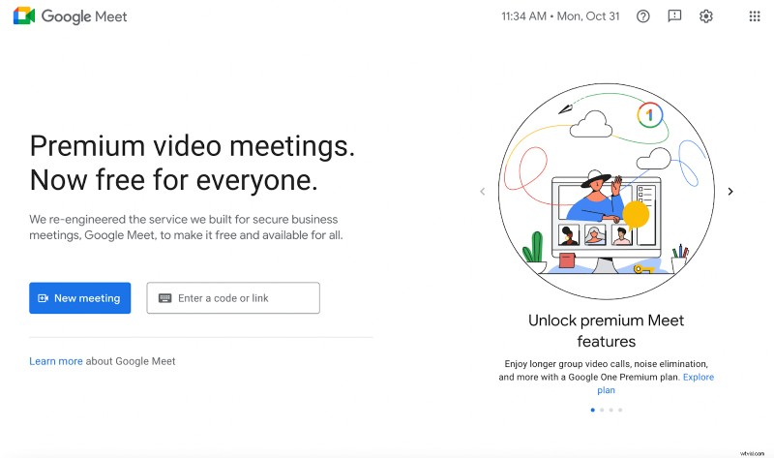Focus the Enter a code or link field

pyautogui.click(x=242, y=298)
